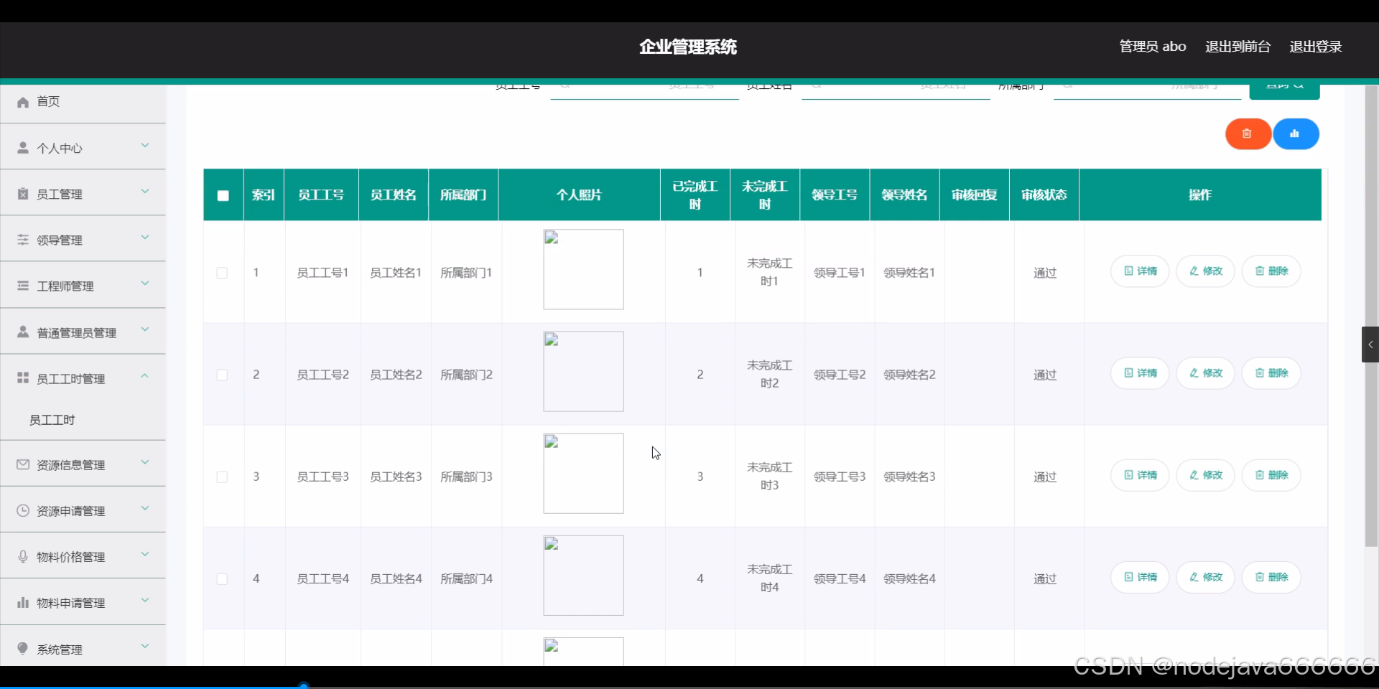Image resolution: width=1379 pixels, height=689 pixels.
Task: Click the list icon beside 工程师管理
Action: [23, 286]
